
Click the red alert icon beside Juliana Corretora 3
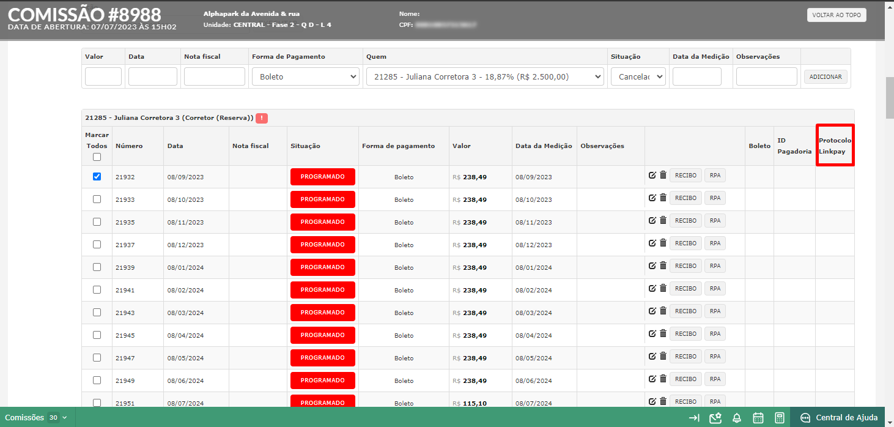pyautogui.click(x=262, y=118)
